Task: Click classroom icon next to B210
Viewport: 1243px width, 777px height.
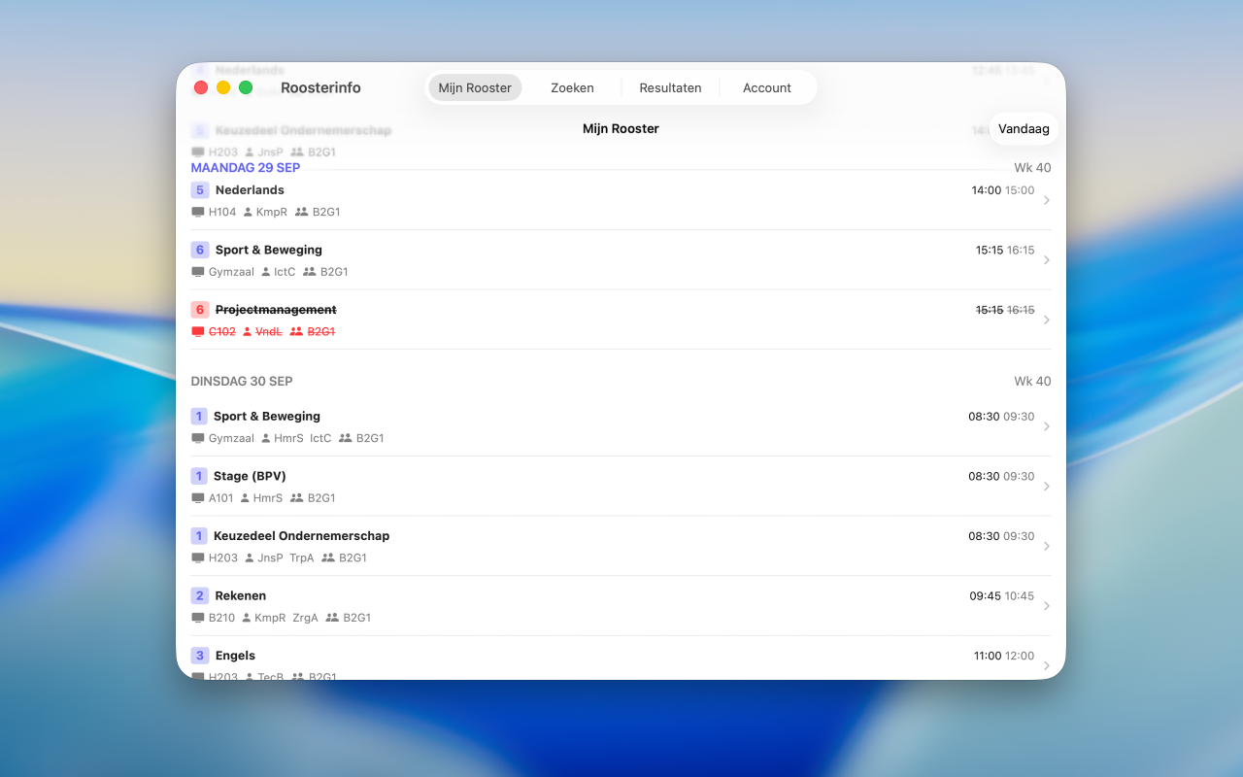Action: click(198, 618)
